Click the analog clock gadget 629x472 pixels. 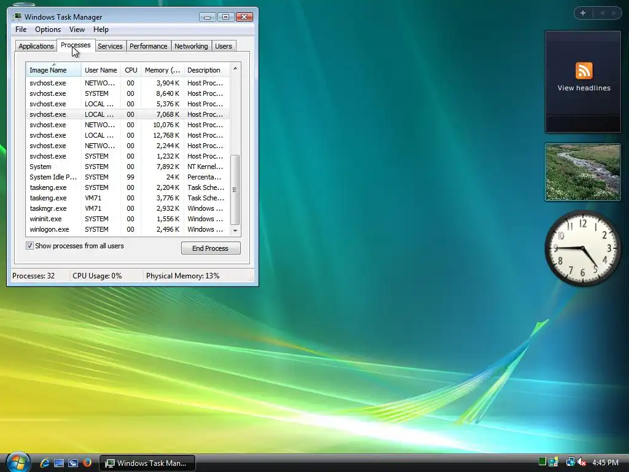click(x=583, y=248)
